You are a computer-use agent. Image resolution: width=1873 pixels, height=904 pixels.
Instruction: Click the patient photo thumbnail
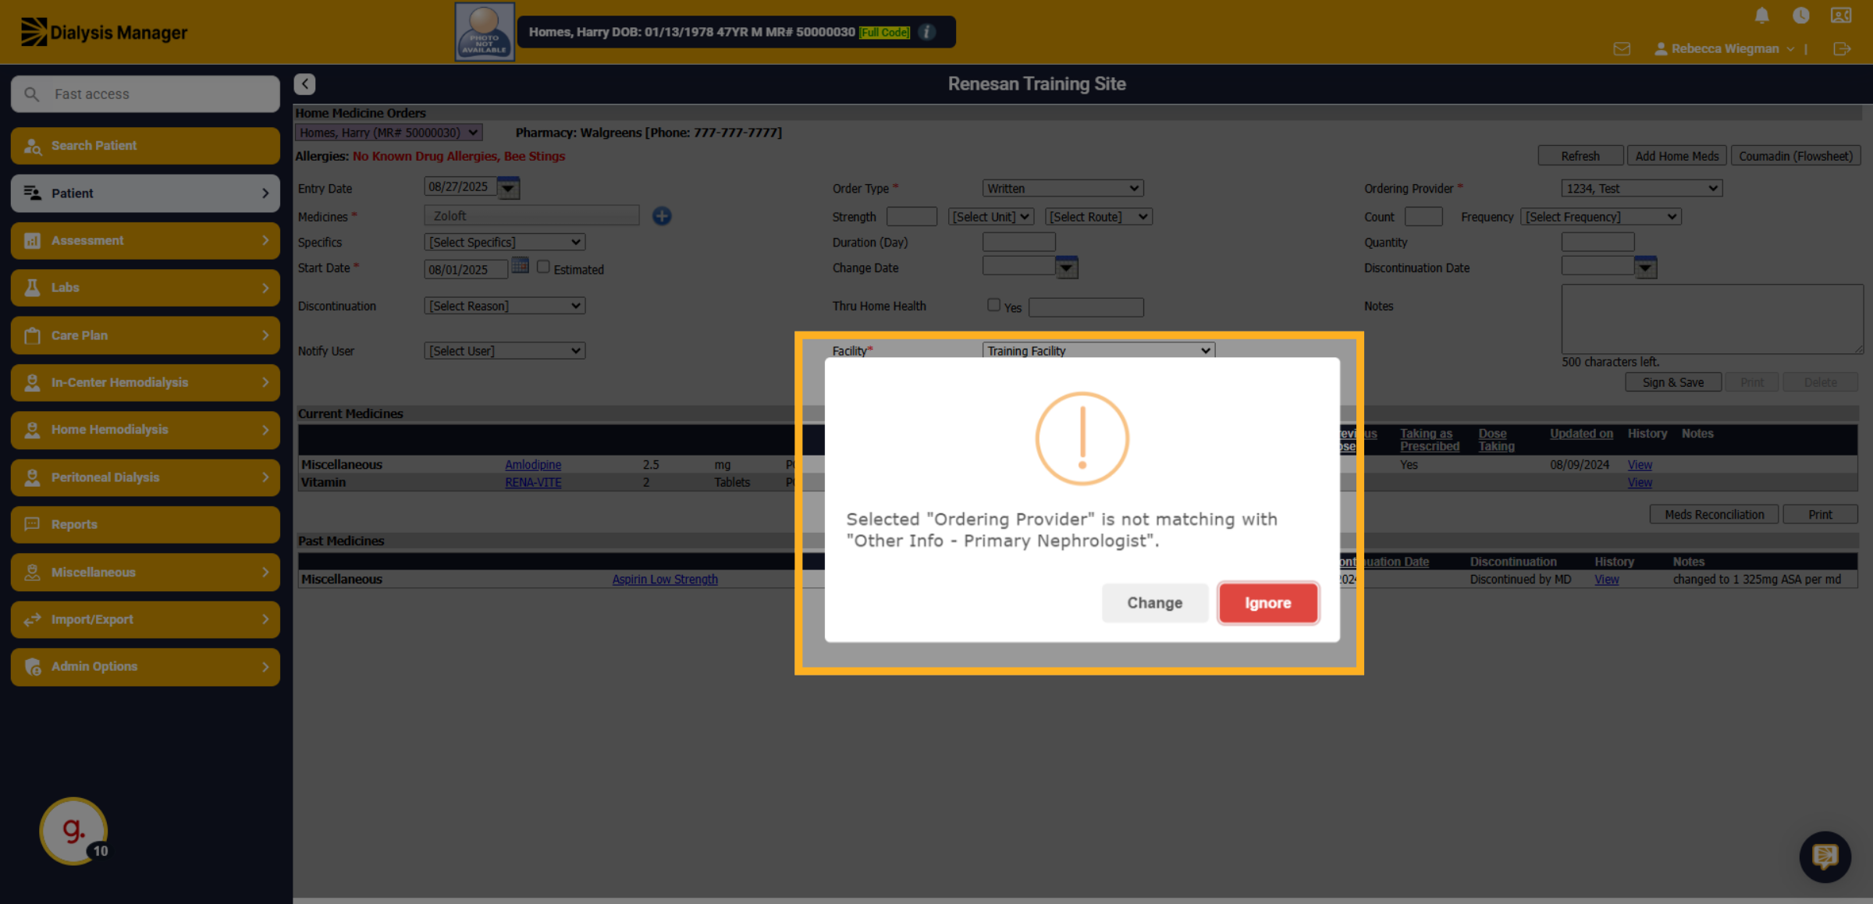click(485, 31)
